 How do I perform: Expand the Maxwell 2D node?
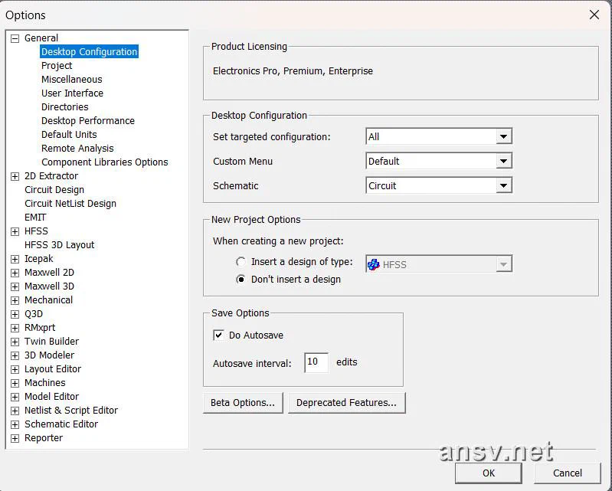(x=15, y=273)
